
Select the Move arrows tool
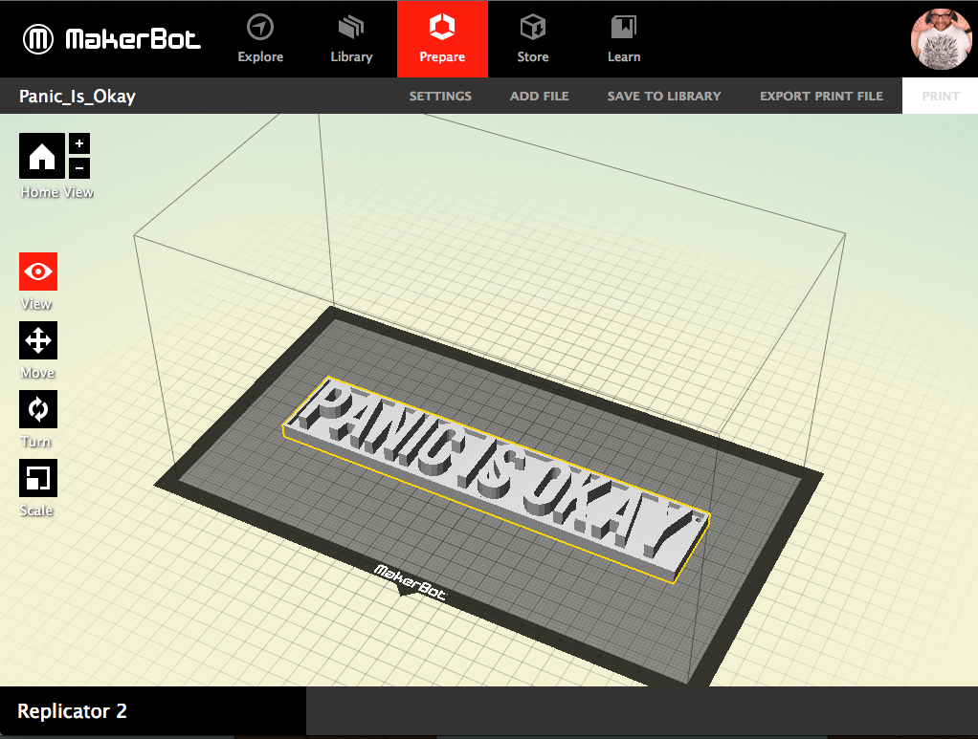38,340
